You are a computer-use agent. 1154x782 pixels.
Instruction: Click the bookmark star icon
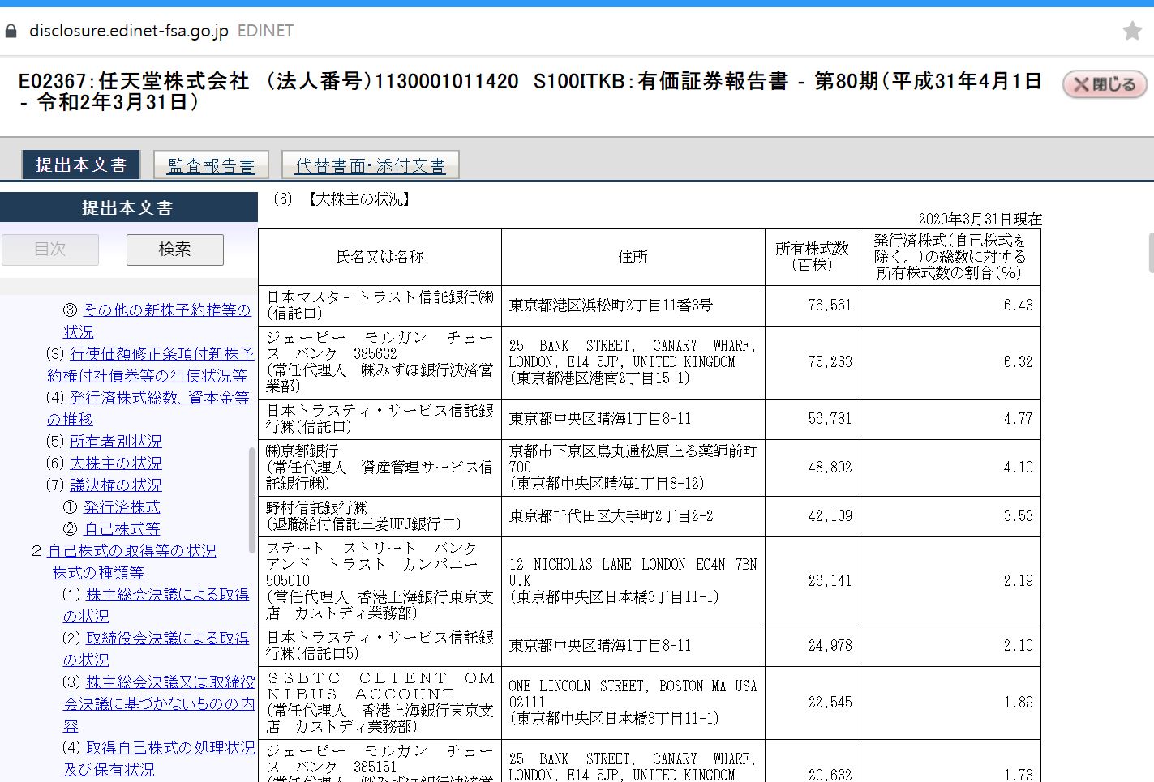1132,31
